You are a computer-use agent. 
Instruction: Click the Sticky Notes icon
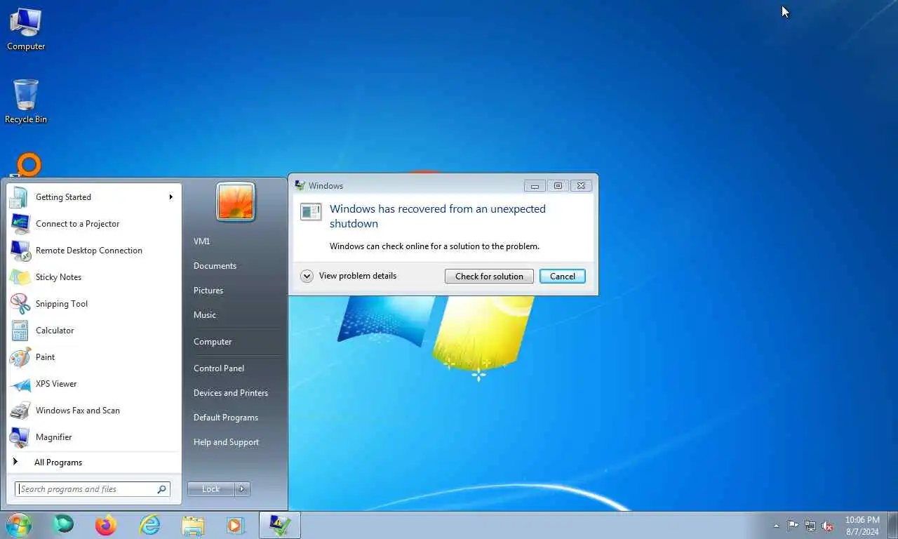(20, 277)
